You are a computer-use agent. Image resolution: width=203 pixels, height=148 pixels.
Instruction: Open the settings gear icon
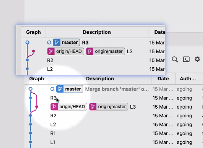(x=197, y=59)
